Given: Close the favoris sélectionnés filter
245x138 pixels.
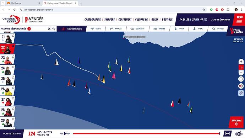Looking at the screenshot, I should [x=49, y=29].
